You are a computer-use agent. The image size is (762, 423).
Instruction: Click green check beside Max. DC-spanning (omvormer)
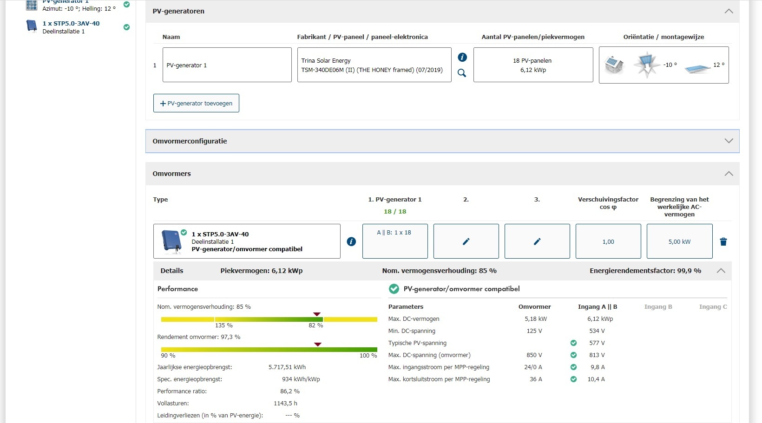coord(573,355)
